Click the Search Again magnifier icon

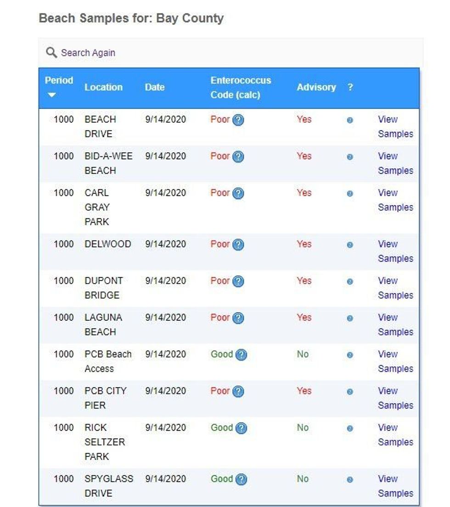[51, 52]
